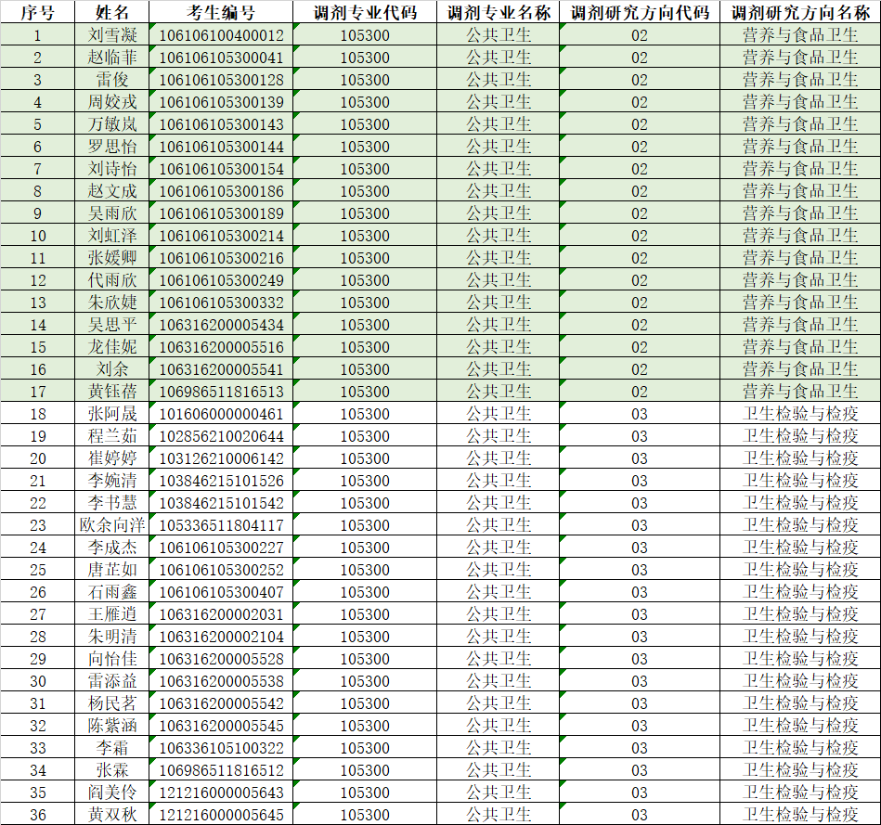Click the 序号 column header
This screenshot has width=881, height=825.
(37, 12)
